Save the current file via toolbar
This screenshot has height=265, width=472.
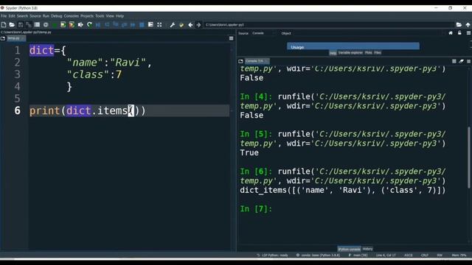coord(21,24)
